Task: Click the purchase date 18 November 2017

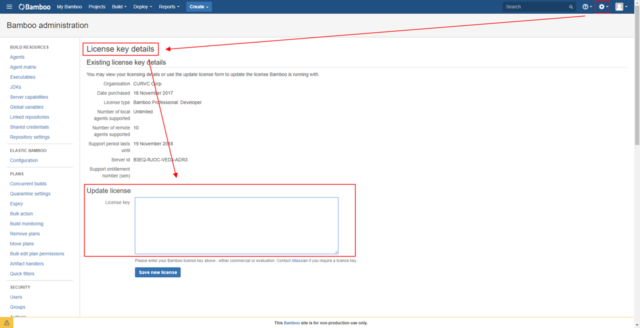Action: [x=153, y=93]
